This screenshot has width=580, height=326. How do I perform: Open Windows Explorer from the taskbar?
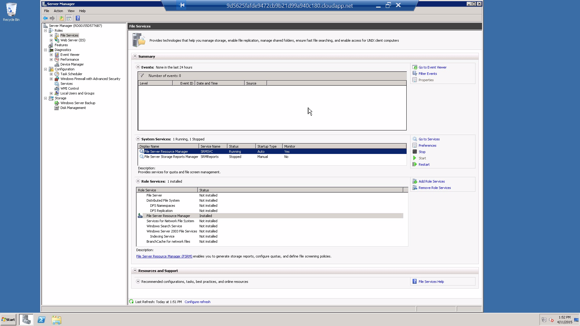[x=56, y=320]
